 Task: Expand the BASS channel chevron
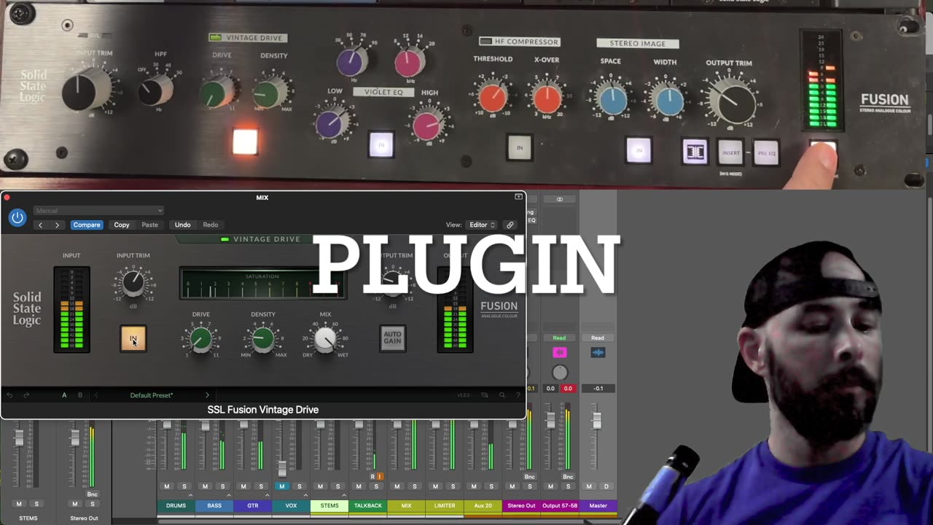pos(229,495)
